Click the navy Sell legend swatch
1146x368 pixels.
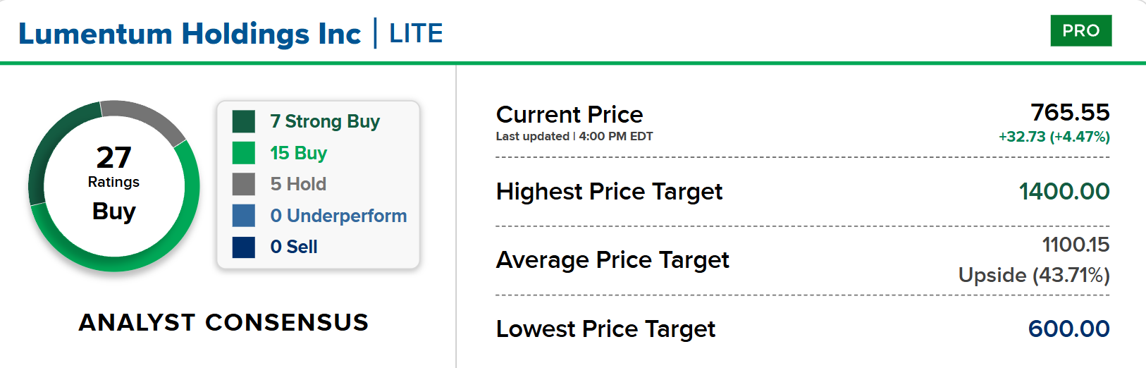pos(244,247)
